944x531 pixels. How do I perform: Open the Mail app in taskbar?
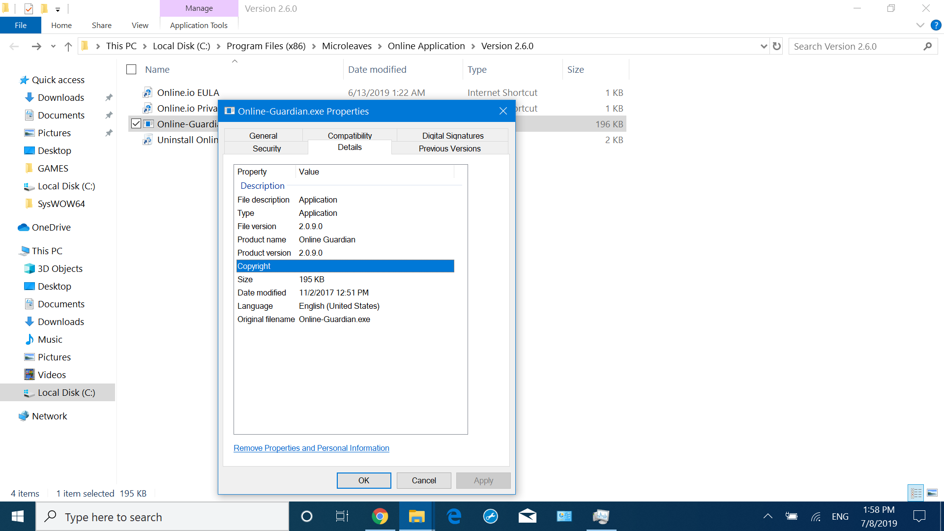click(527, 516)
